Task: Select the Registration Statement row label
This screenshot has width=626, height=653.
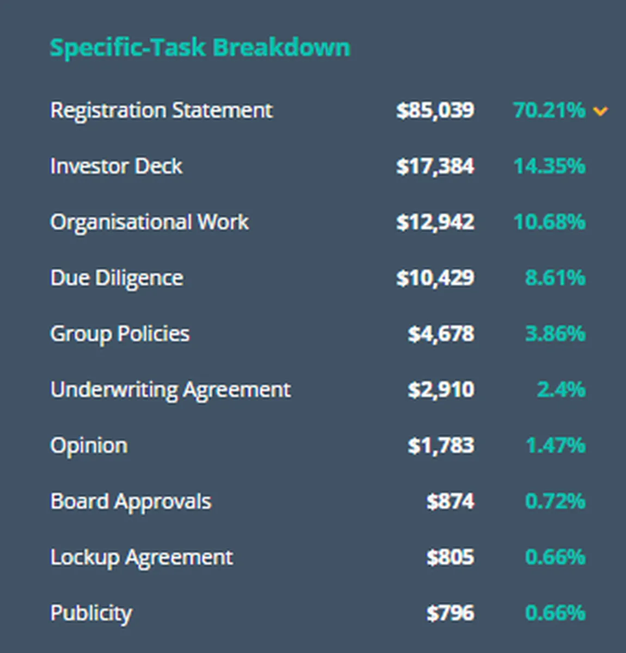Action: coord(161,110)
